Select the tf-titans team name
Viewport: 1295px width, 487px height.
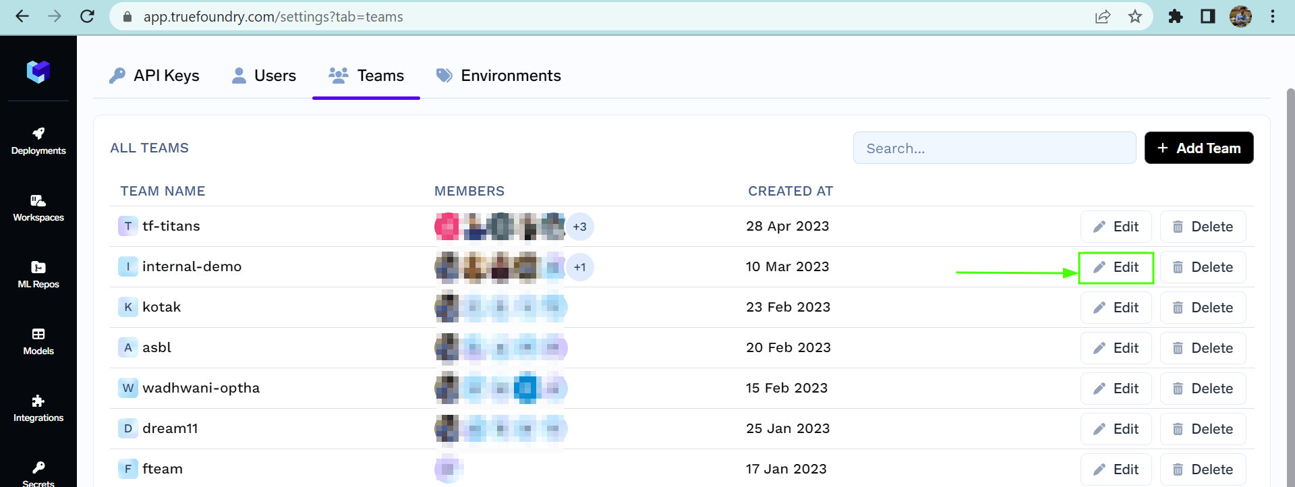tap(171, 226)
